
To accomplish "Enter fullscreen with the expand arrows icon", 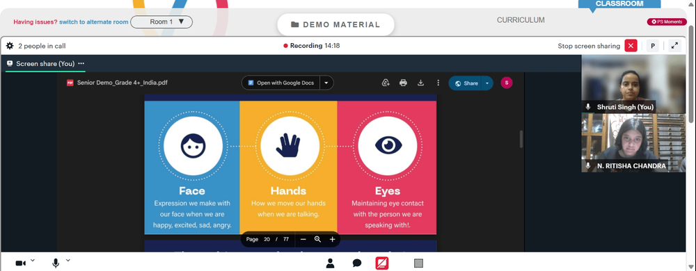I will point(674,46).
